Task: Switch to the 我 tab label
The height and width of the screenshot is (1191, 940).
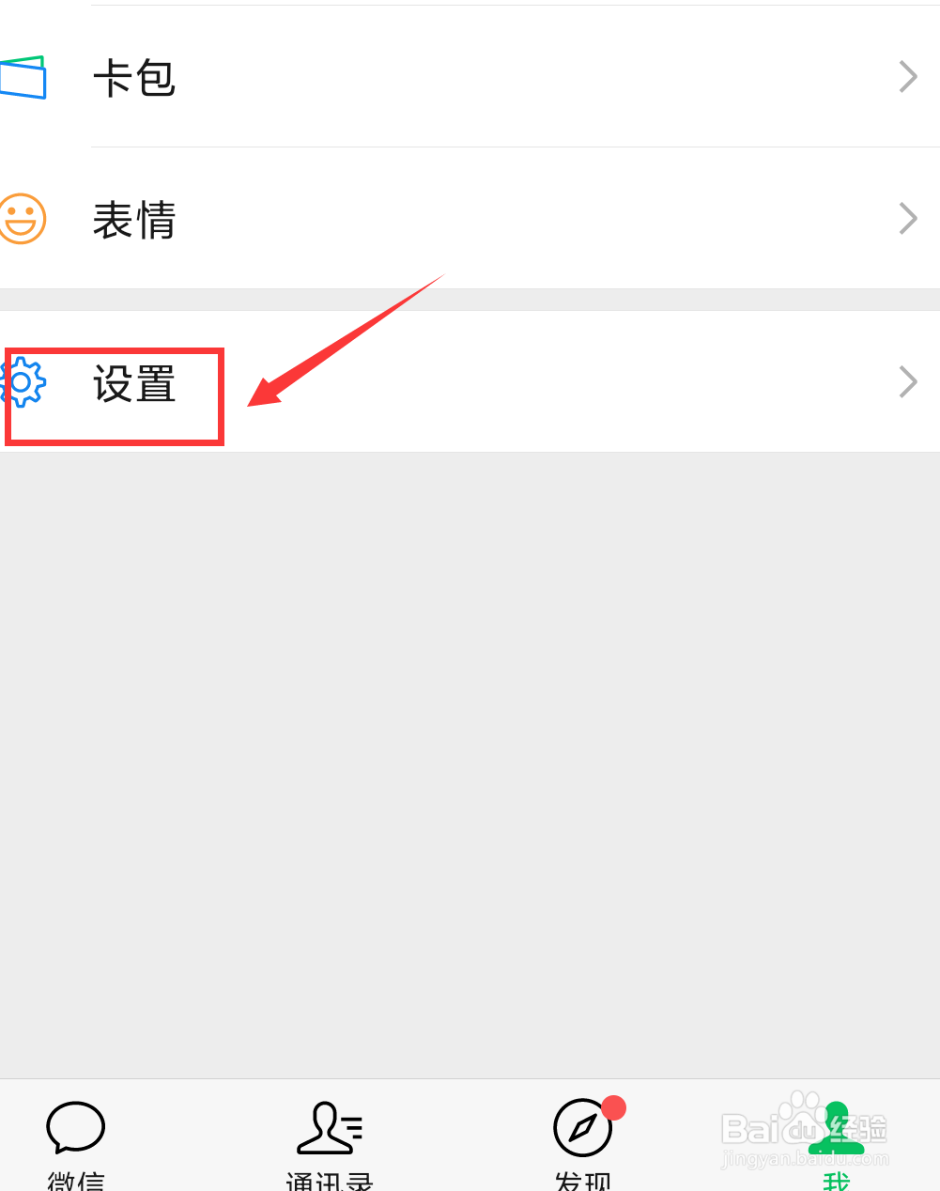Action: [836, 1180]
